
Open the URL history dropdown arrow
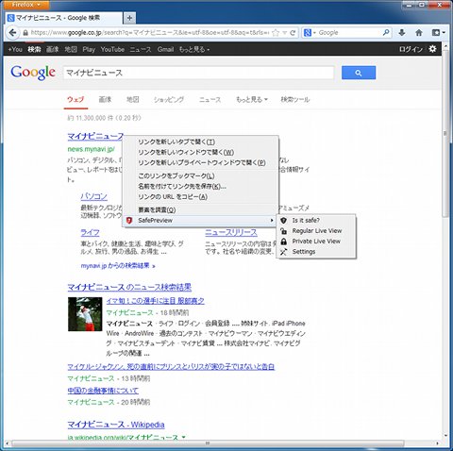[x=284, y=33]
